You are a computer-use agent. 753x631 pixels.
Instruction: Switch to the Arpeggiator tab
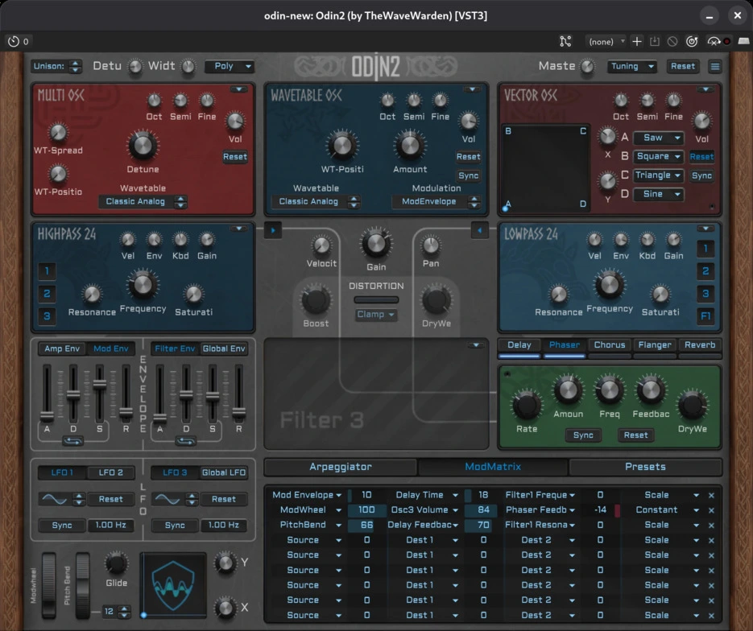pos(341,467)
